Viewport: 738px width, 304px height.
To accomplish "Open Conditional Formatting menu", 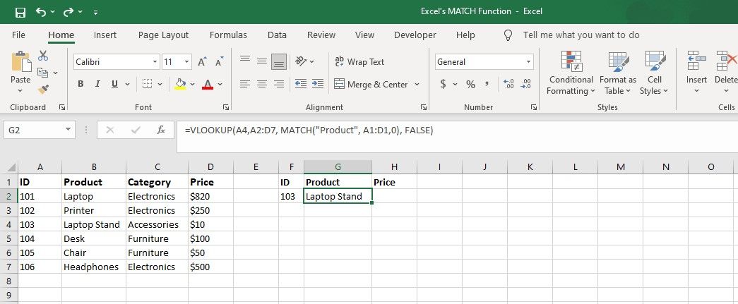I will click(571, 73).
